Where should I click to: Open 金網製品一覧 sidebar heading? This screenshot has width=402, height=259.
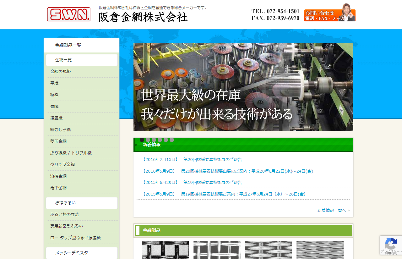[82, 45]
